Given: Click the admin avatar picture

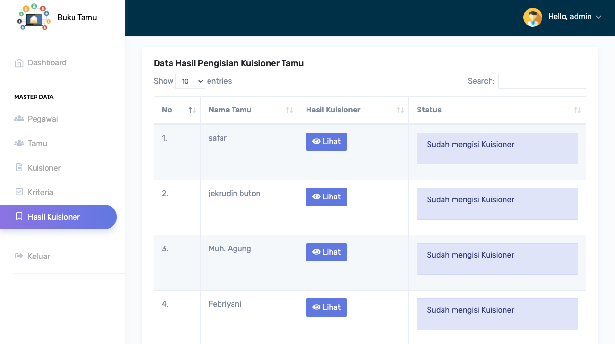Looking at the screenshot, I should [x=533, y=17].
